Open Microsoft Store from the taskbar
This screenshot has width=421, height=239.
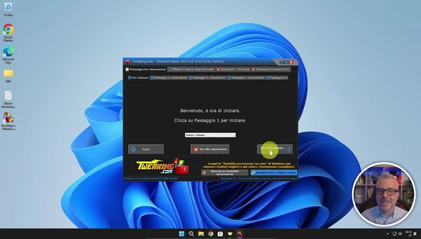(220, 234)
